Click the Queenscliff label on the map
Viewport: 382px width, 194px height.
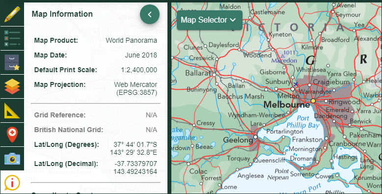269,161
